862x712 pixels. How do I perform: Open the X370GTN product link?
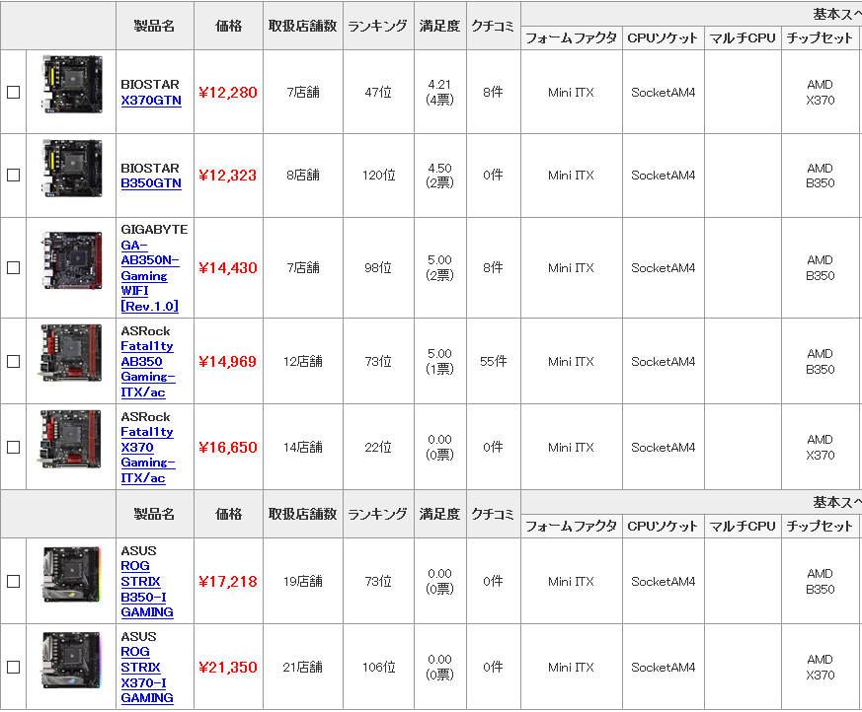[x=151, y=101]
